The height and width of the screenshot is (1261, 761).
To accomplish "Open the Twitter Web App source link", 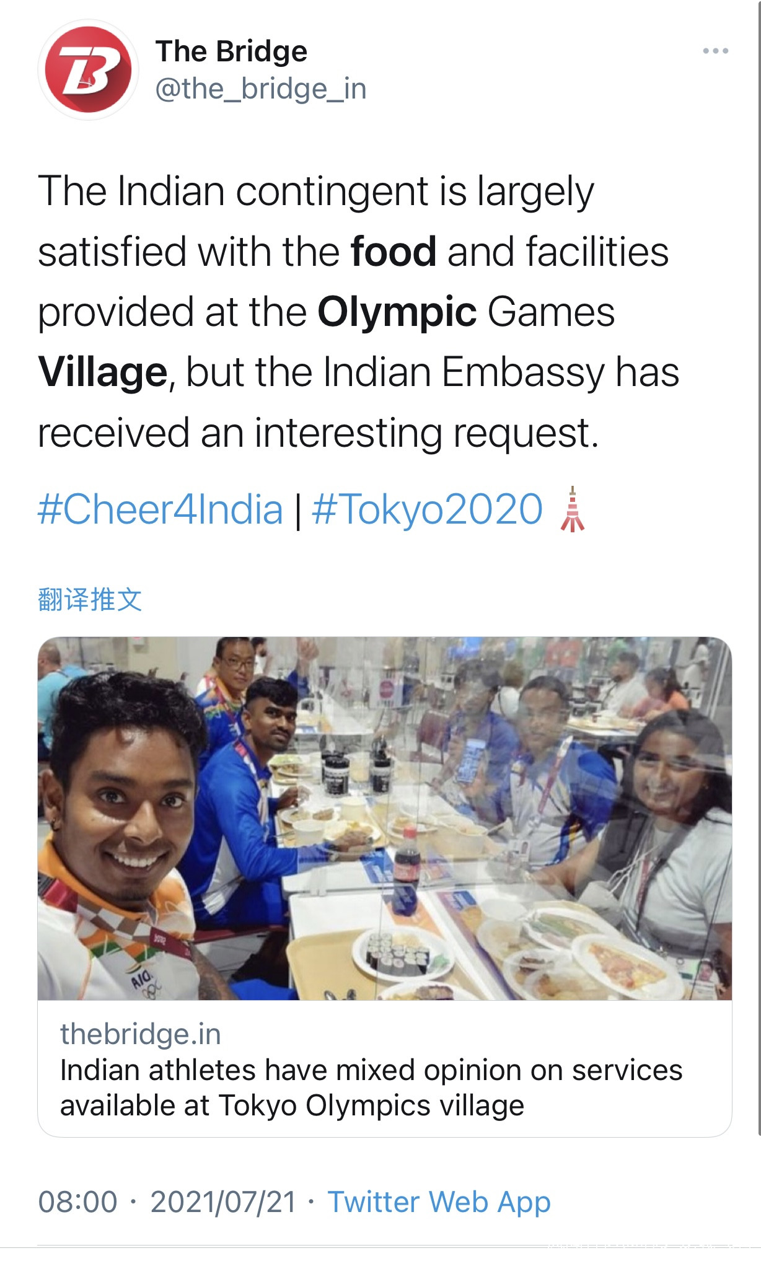I will click(x=439, y=1202).
